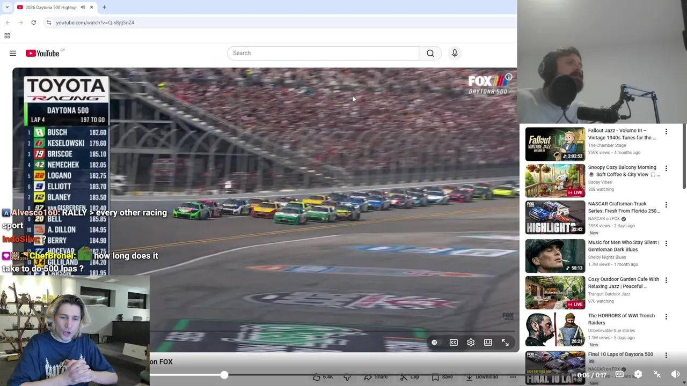Image resolution: width=687 pixels, height=386 pixels.
Task: Open NASCAR Craftsman Truck Series highlights thumbnail
Action: click(x=555, y=217)
